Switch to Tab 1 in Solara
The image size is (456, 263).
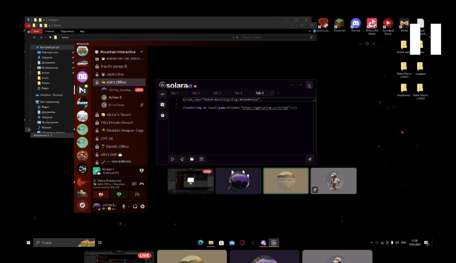(x=174, y=93)
